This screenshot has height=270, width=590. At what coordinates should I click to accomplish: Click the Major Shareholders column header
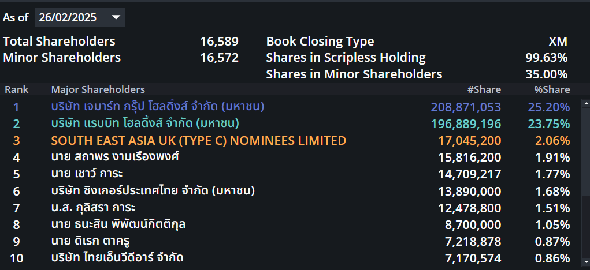tap(98, 89)
